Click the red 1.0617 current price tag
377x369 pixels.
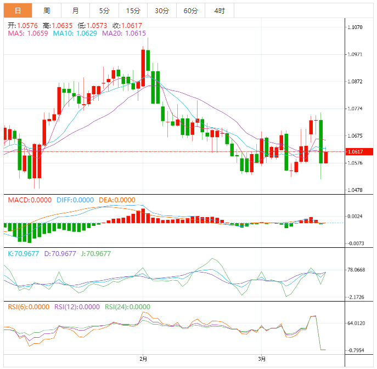[x=356, y=151]
